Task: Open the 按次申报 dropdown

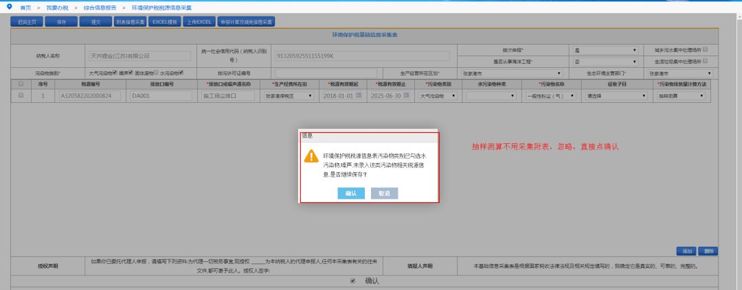Action: point(606,50)
